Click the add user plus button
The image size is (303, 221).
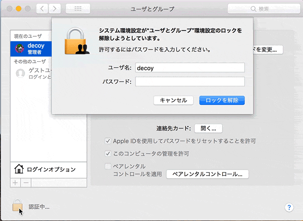pyautogui.click(x=16, y=183)
